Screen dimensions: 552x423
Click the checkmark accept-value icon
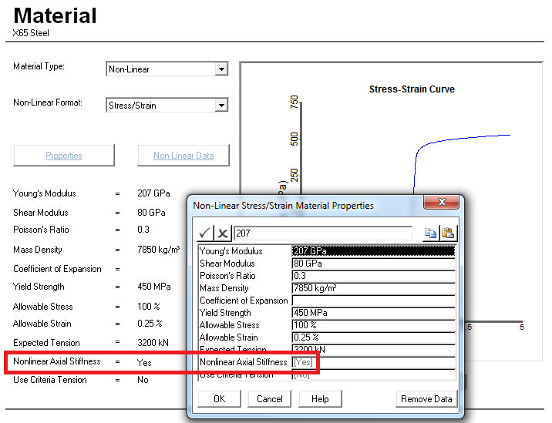pyautogui.click(x=205, y=233)
